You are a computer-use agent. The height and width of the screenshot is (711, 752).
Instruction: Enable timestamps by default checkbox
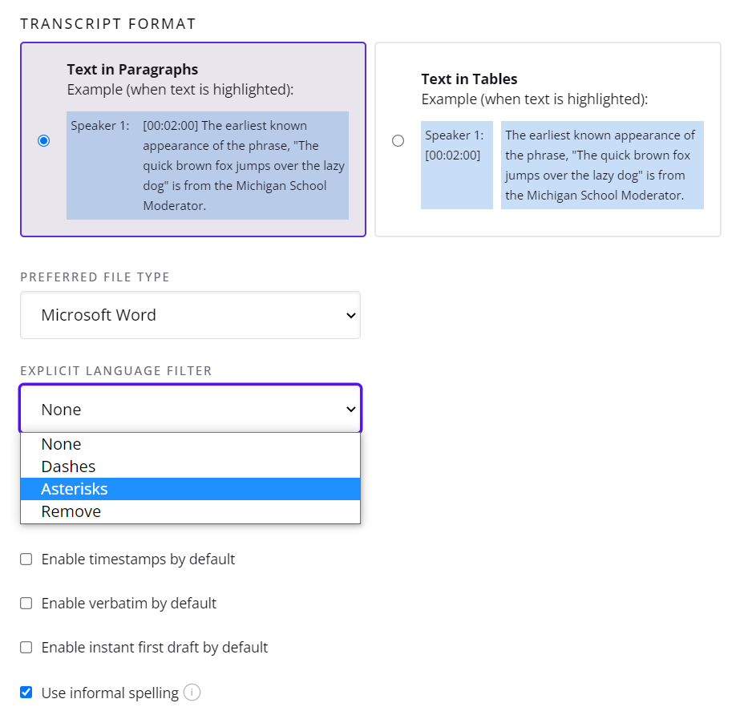coord(26,559)
